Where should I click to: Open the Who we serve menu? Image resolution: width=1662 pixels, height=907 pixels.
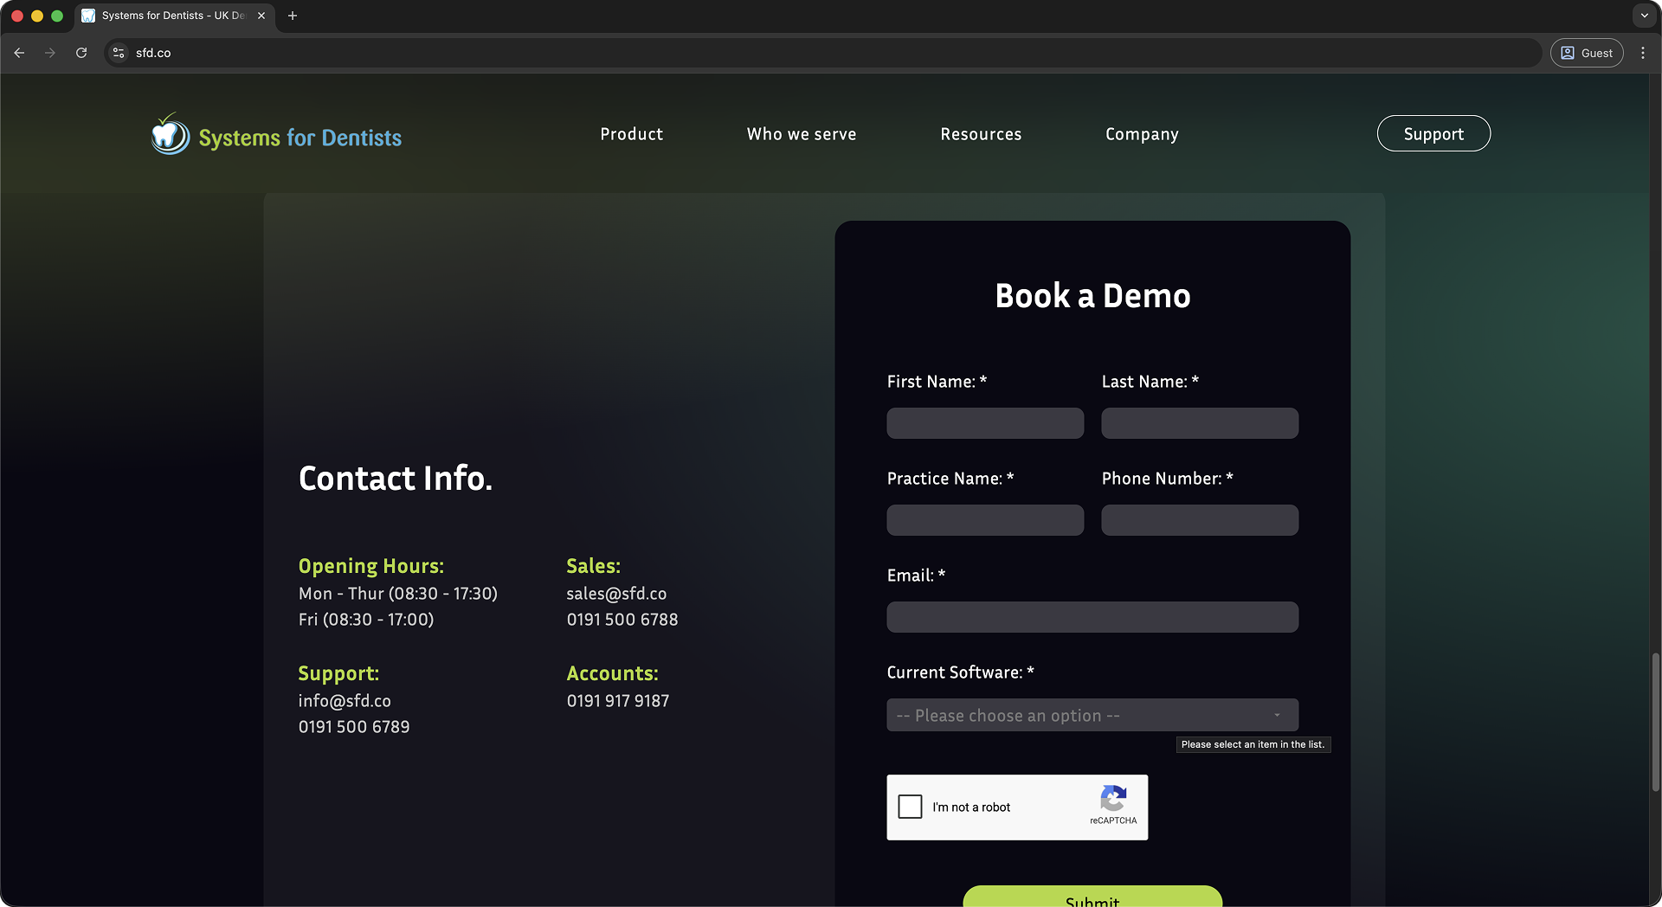tap(802, 134)
